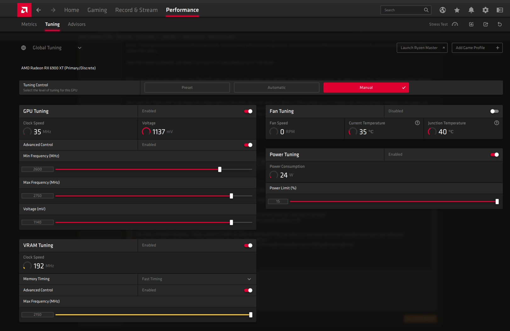
Task: Click Launch Ryzen Master button
Action: (x=422, y=48)
